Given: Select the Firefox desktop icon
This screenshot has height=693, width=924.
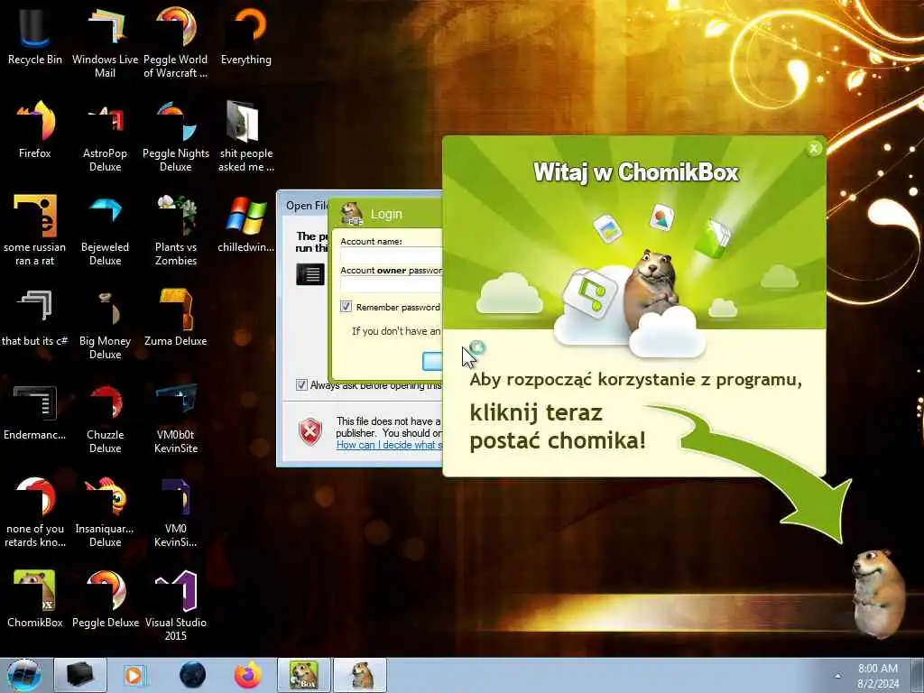Looking at the screenshot, I should click(x=35, y=131).
